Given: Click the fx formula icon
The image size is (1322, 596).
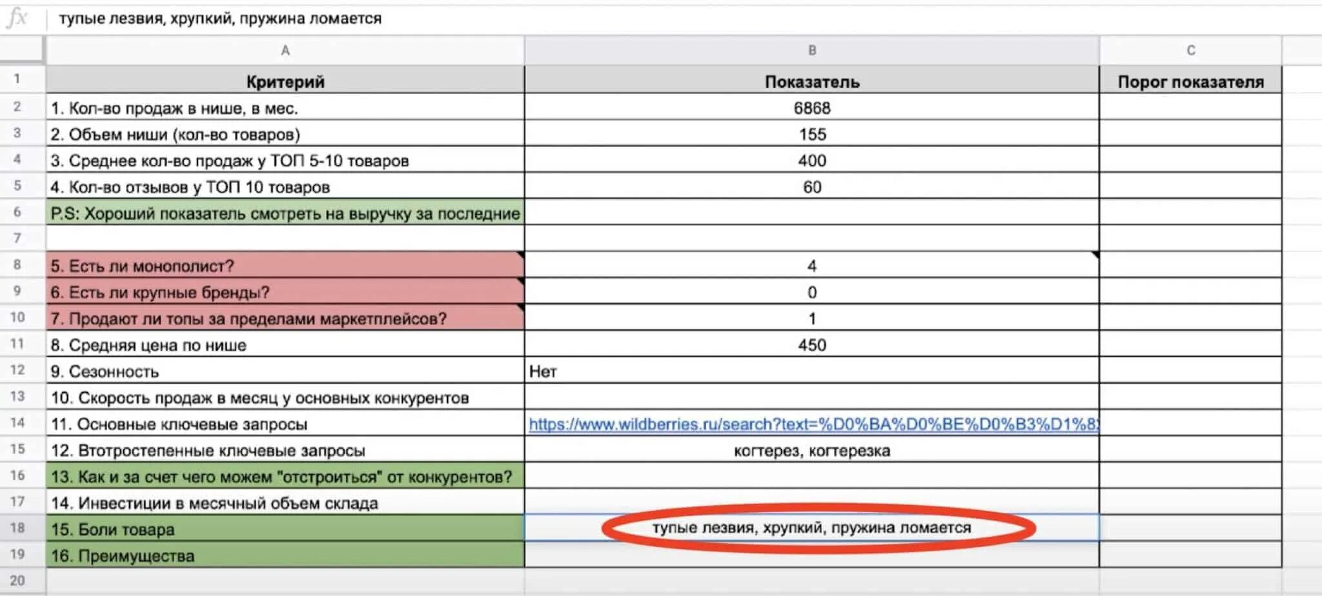Looking at the screenshot, I should 17,18.
